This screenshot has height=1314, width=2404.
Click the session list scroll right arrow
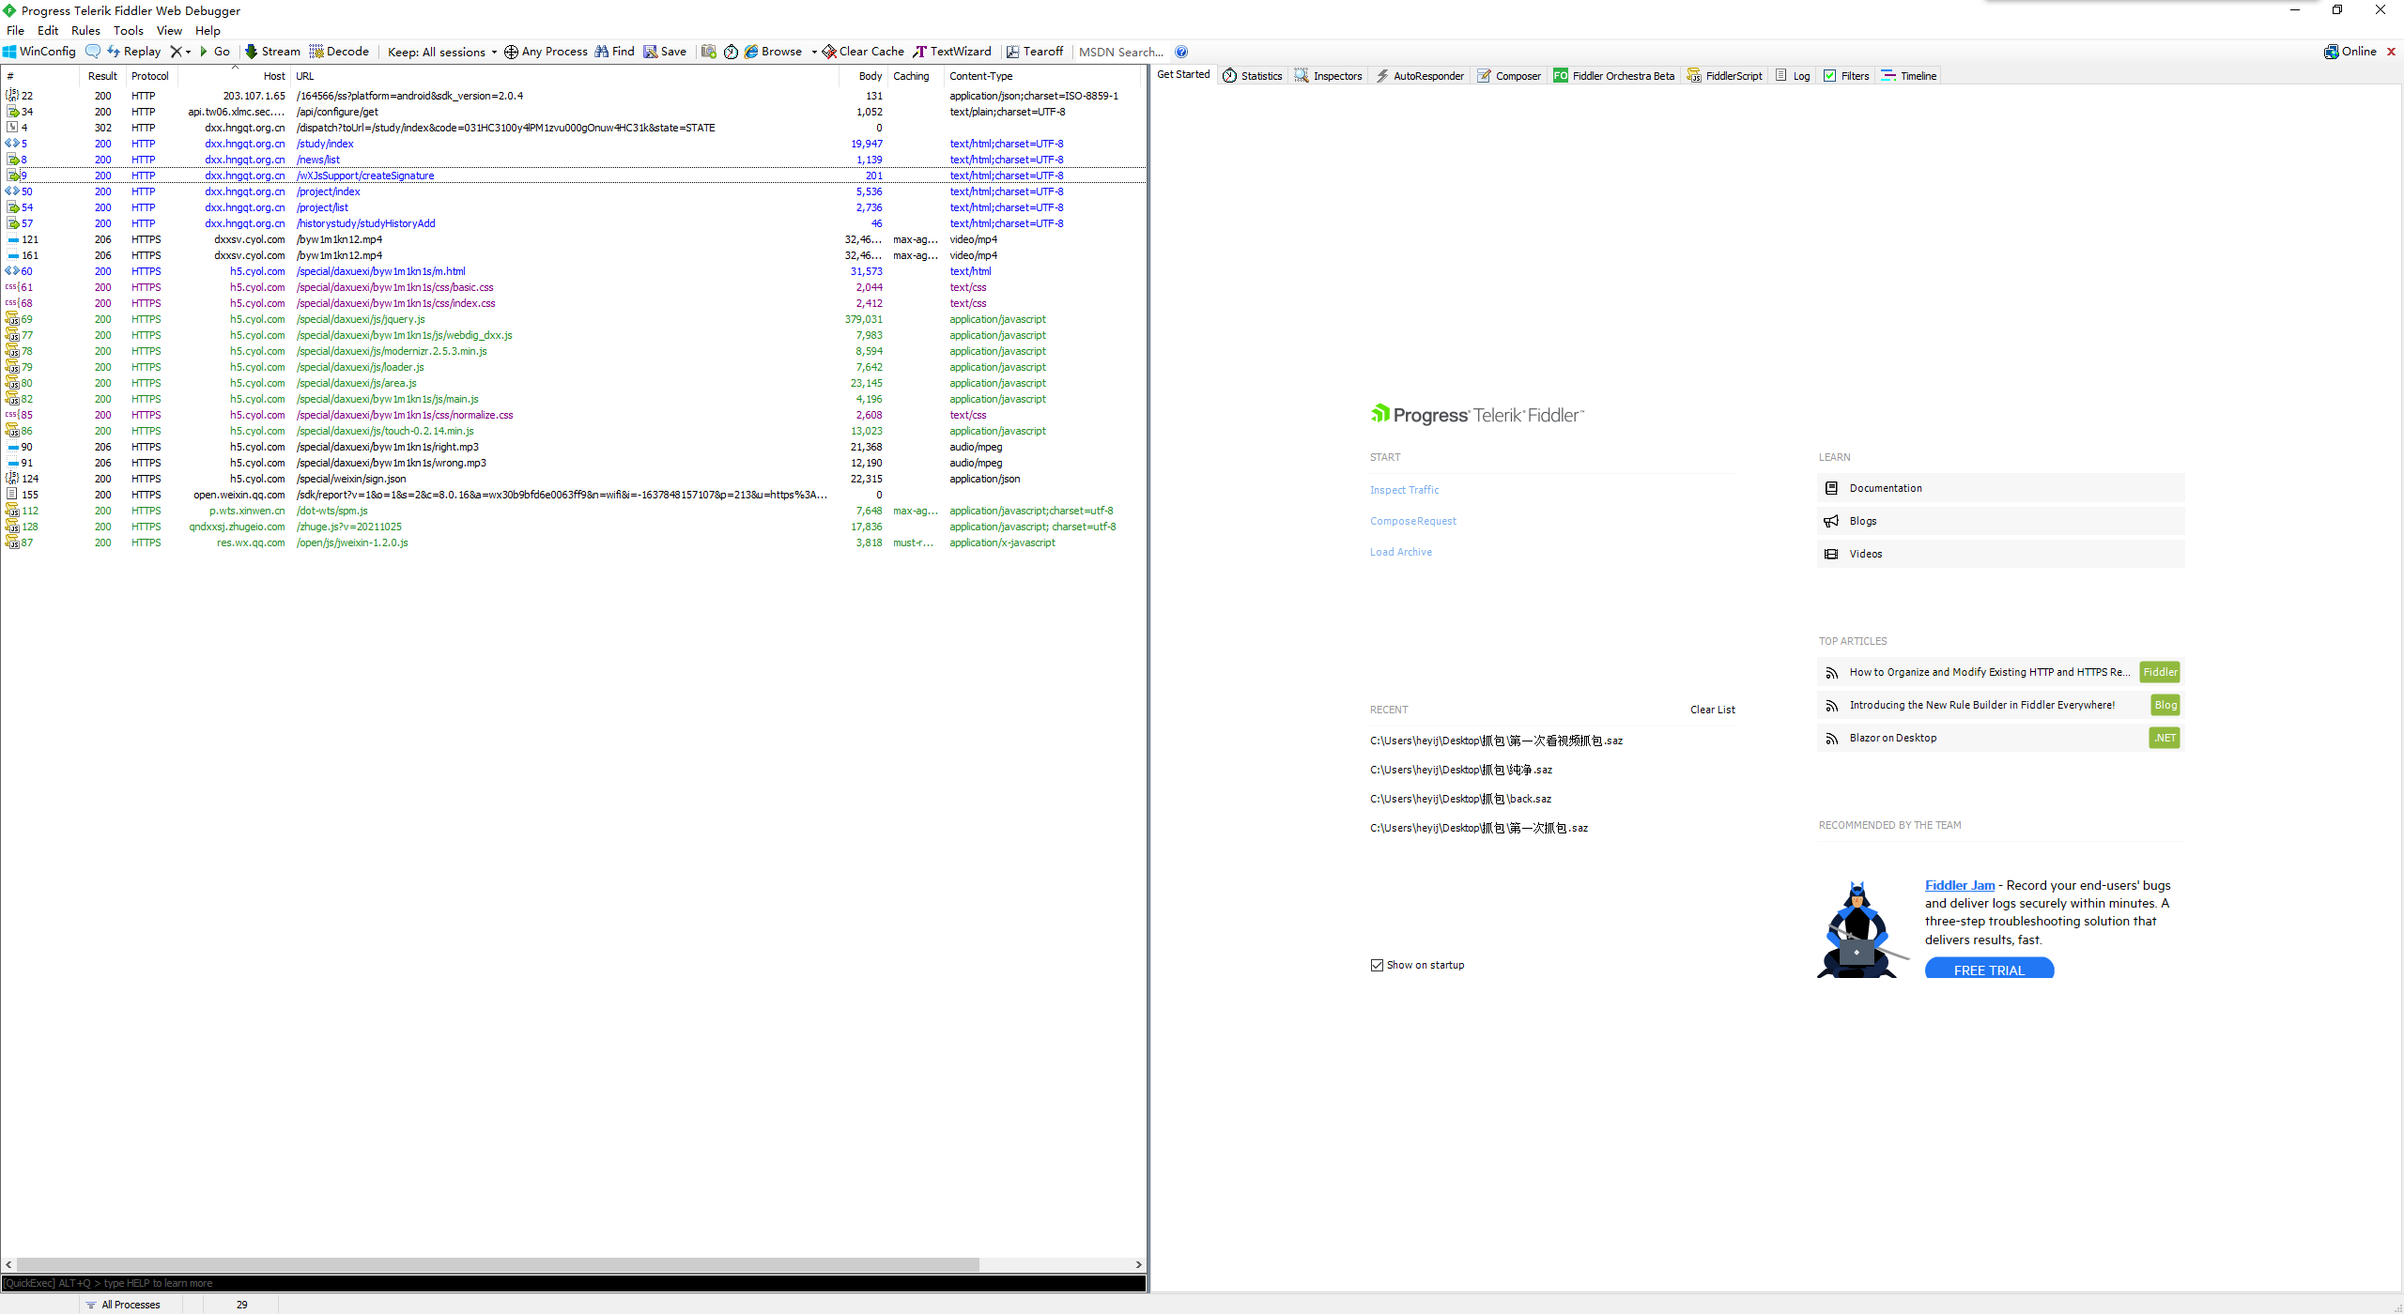(x=1138, y=1264)
